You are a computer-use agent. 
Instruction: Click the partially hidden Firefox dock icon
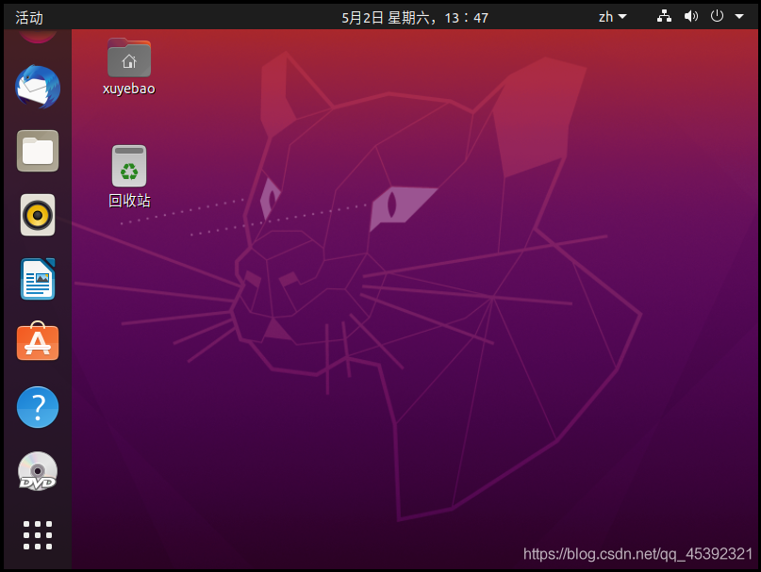[x=38, y=37]
